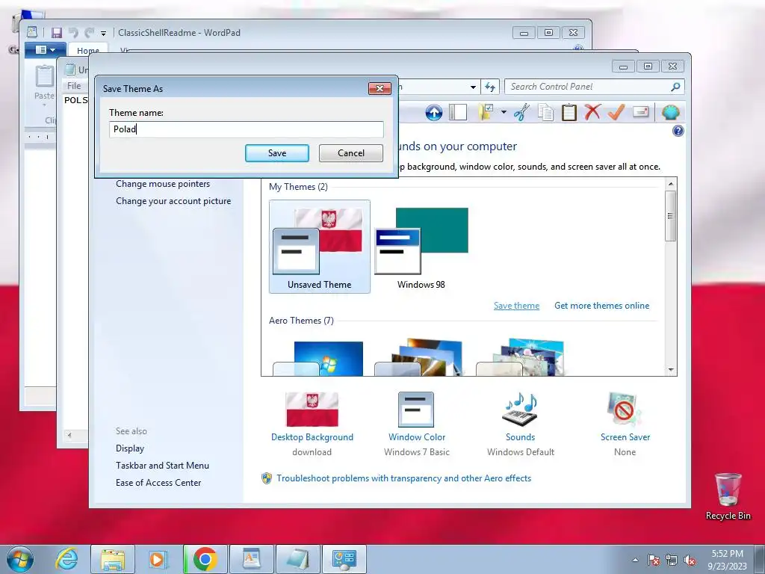Open Change your account picture link
This screenshot has width=765, height=574.
(x=173, y=201)
